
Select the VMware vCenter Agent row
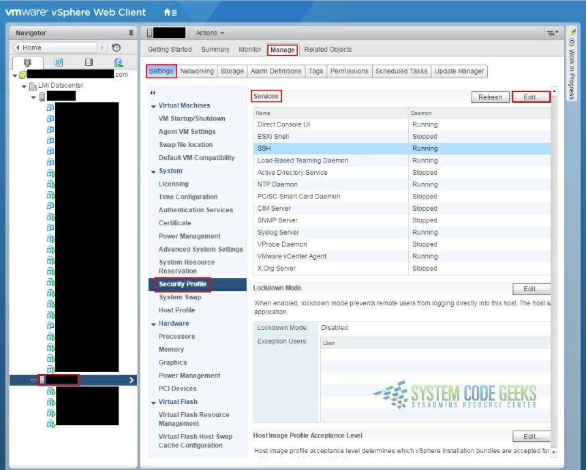(402, 256)
